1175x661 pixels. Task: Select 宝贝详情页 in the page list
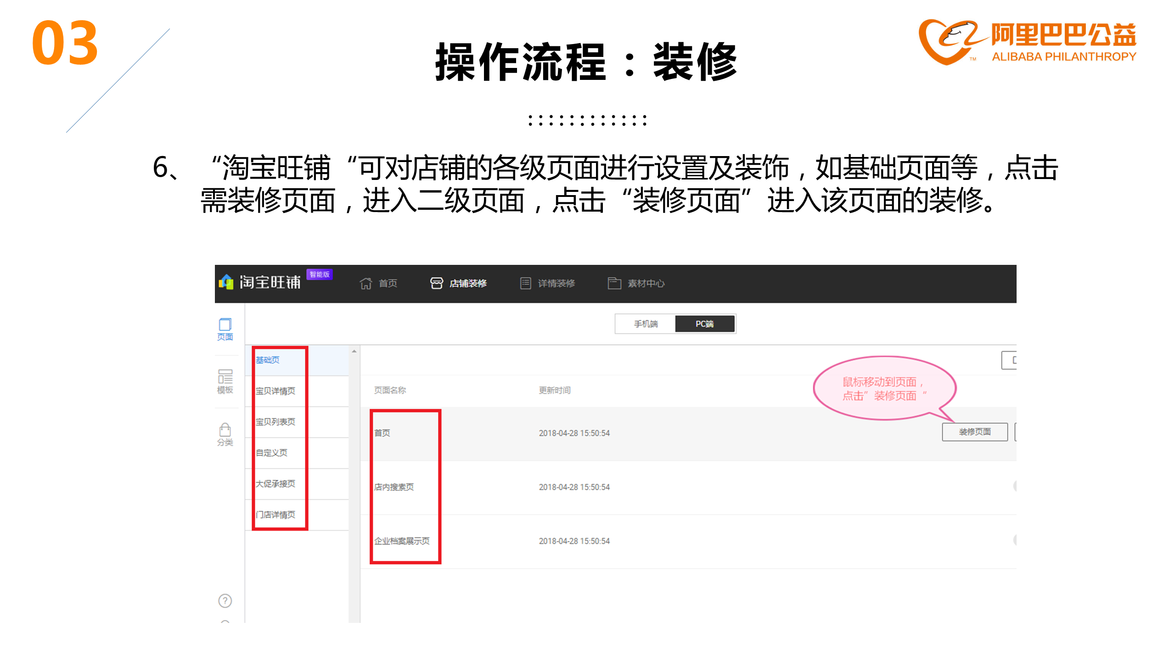click(297, 391)
